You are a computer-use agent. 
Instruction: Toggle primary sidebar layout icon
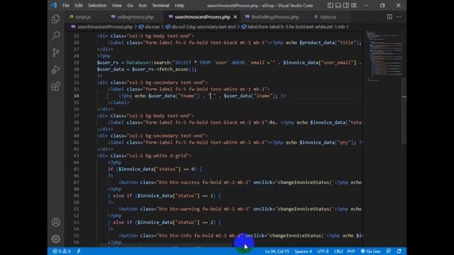pyautogui.click(x=331, y=5)
